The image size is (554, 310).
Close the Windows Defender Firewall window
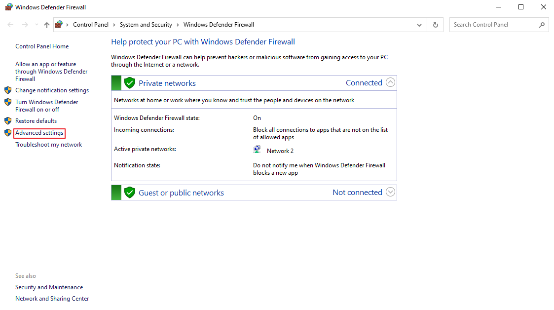(x=544, y=7)
